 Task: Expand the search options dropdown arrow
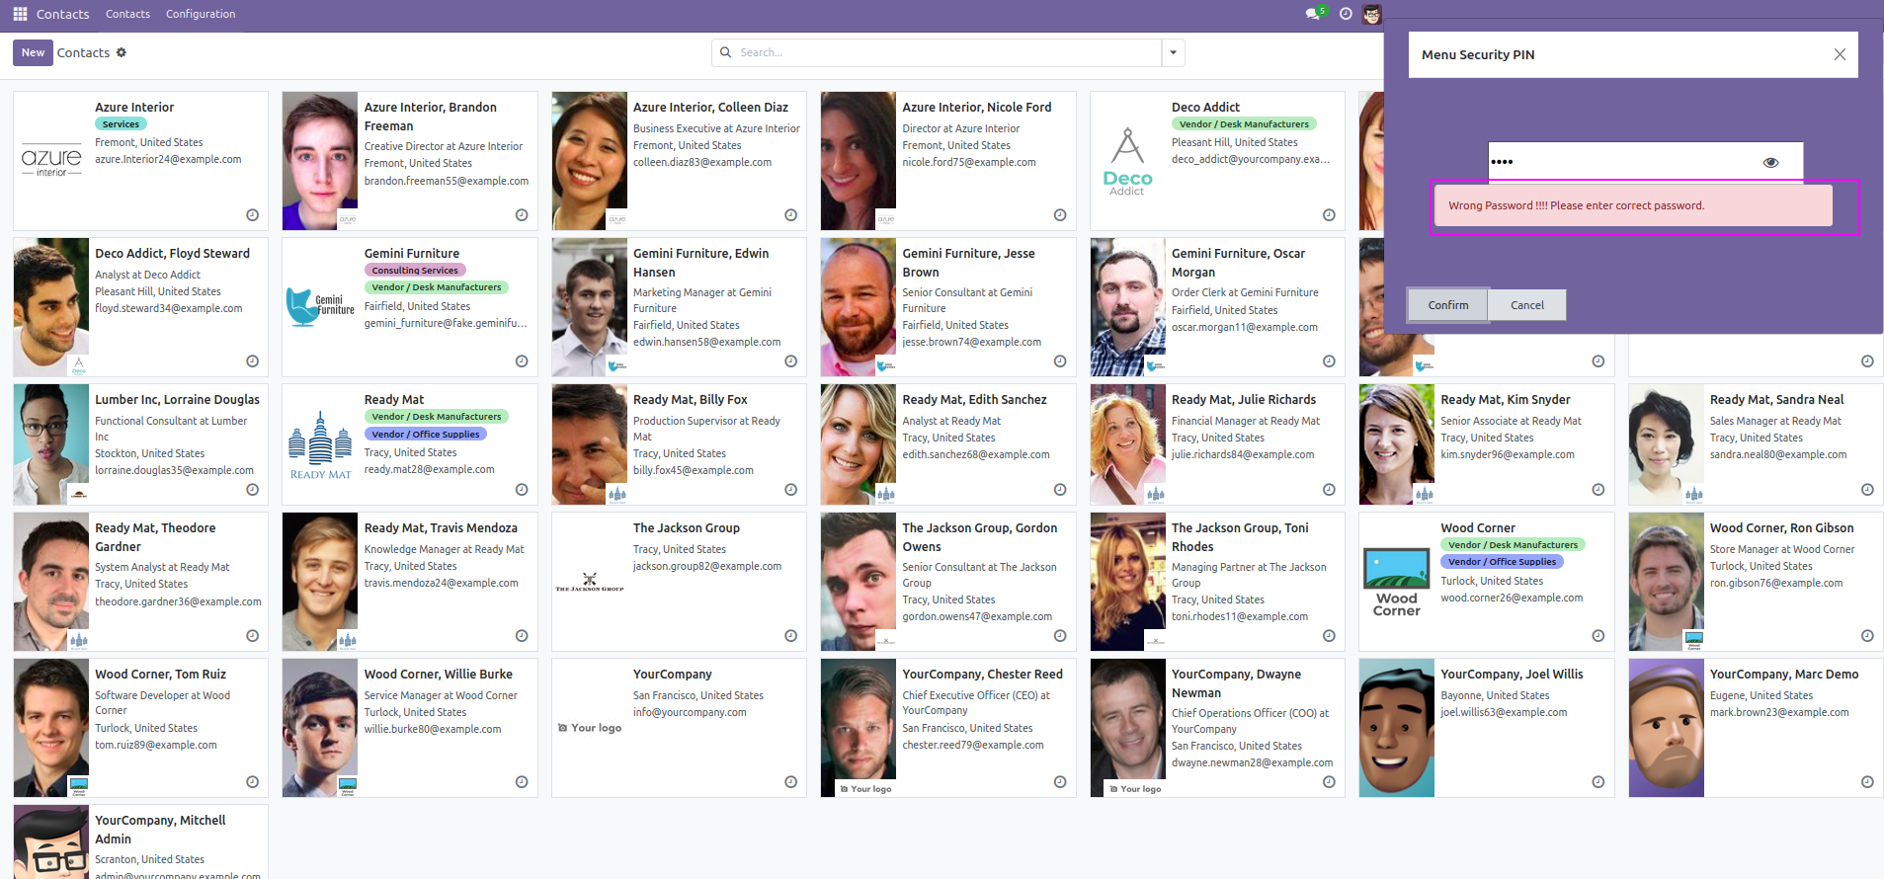[x=1173, y=52]
